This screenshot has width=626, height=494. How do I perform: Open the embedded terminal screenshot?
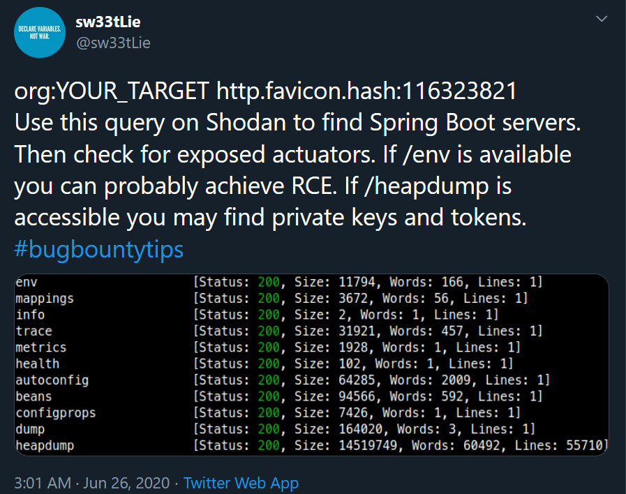click(313, 363)
